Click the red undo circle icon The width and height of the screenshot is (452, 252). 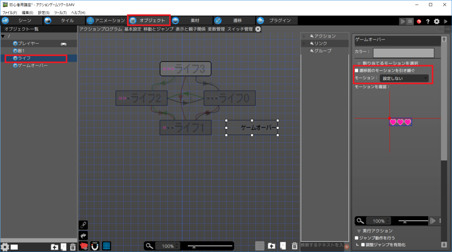coord(419,21)
